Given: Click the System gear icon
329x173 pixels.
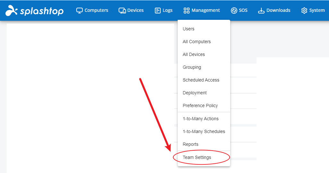Looking at the screenshot, I should (304, 11).
